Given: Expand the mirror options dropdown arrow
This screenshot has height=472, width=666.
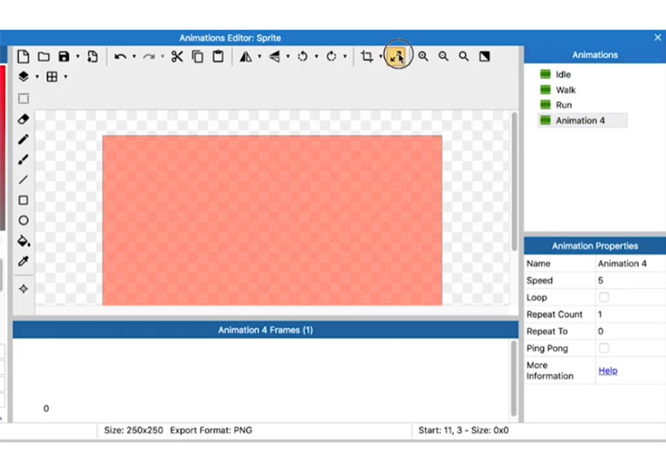Looking at the screenshot, I should click(x=259, y=56).
